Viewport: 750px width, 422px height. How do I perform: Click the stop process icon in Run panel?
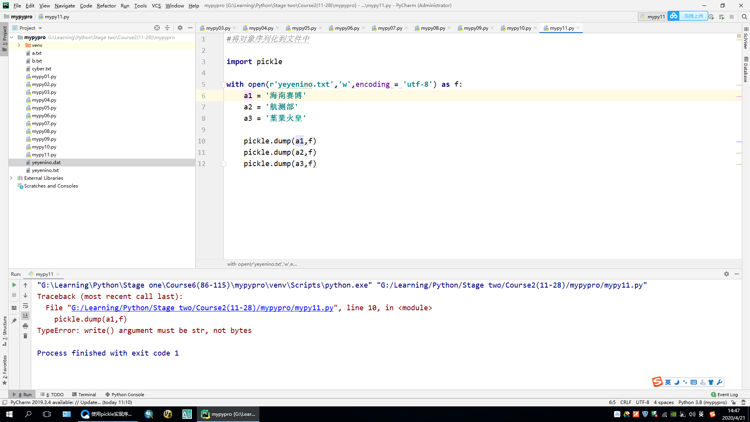pyautogui.click(x=14, y=295)
